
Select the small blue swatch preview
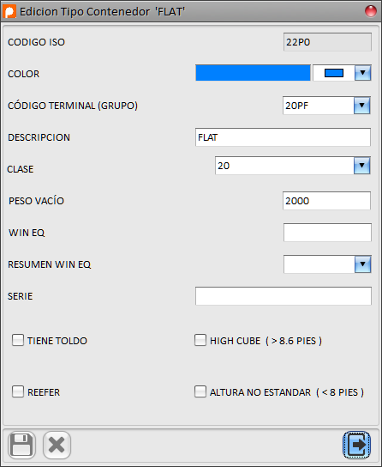(x=334, y=73)
